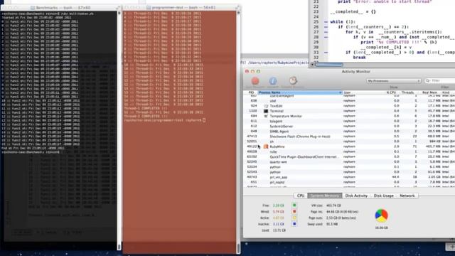Sort by User column header
The height and width of the screenshot is (256, 455).
click(363, 92)
